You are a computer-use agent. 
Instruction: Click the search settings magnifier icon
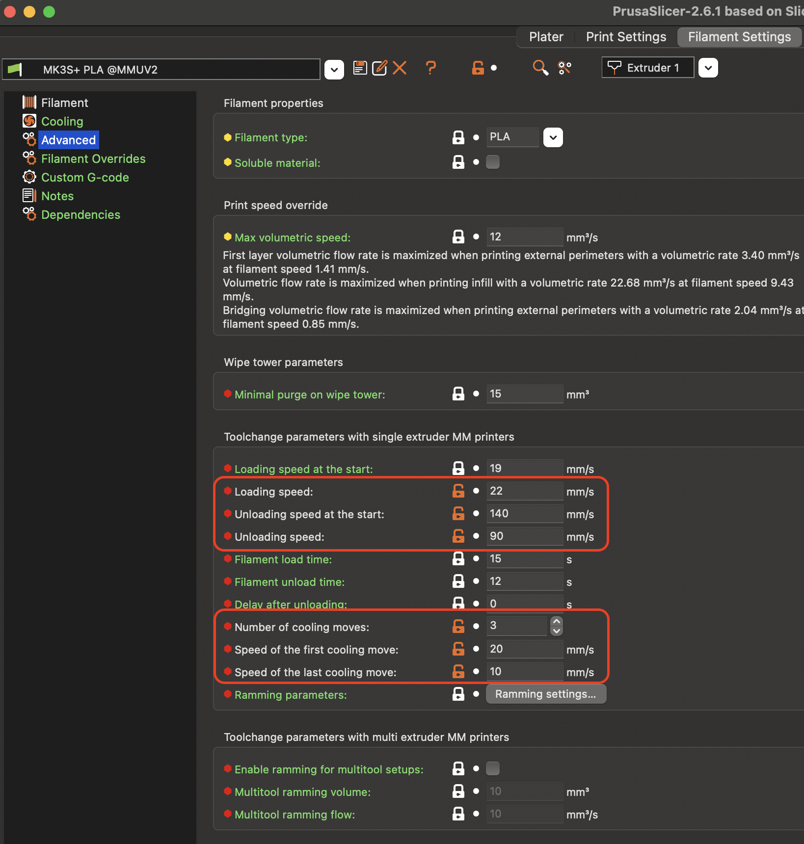(540, 68)
